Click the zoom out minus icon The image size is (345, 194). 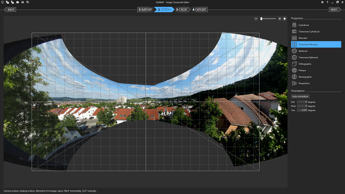pos(256,19)
